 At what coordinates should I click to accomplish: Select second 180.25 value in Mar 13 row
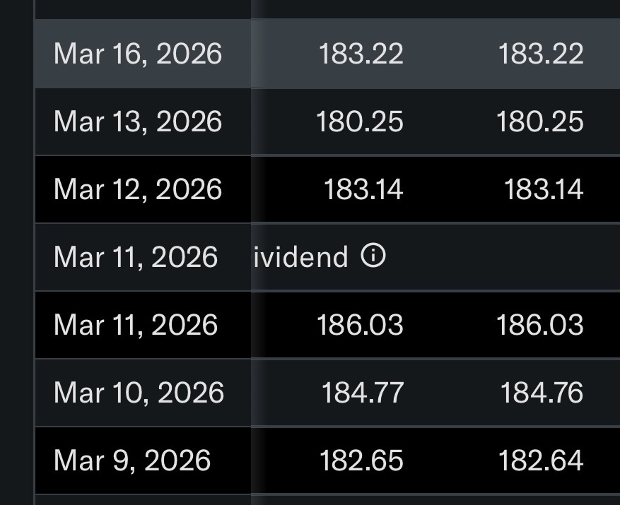coord(539,122)
